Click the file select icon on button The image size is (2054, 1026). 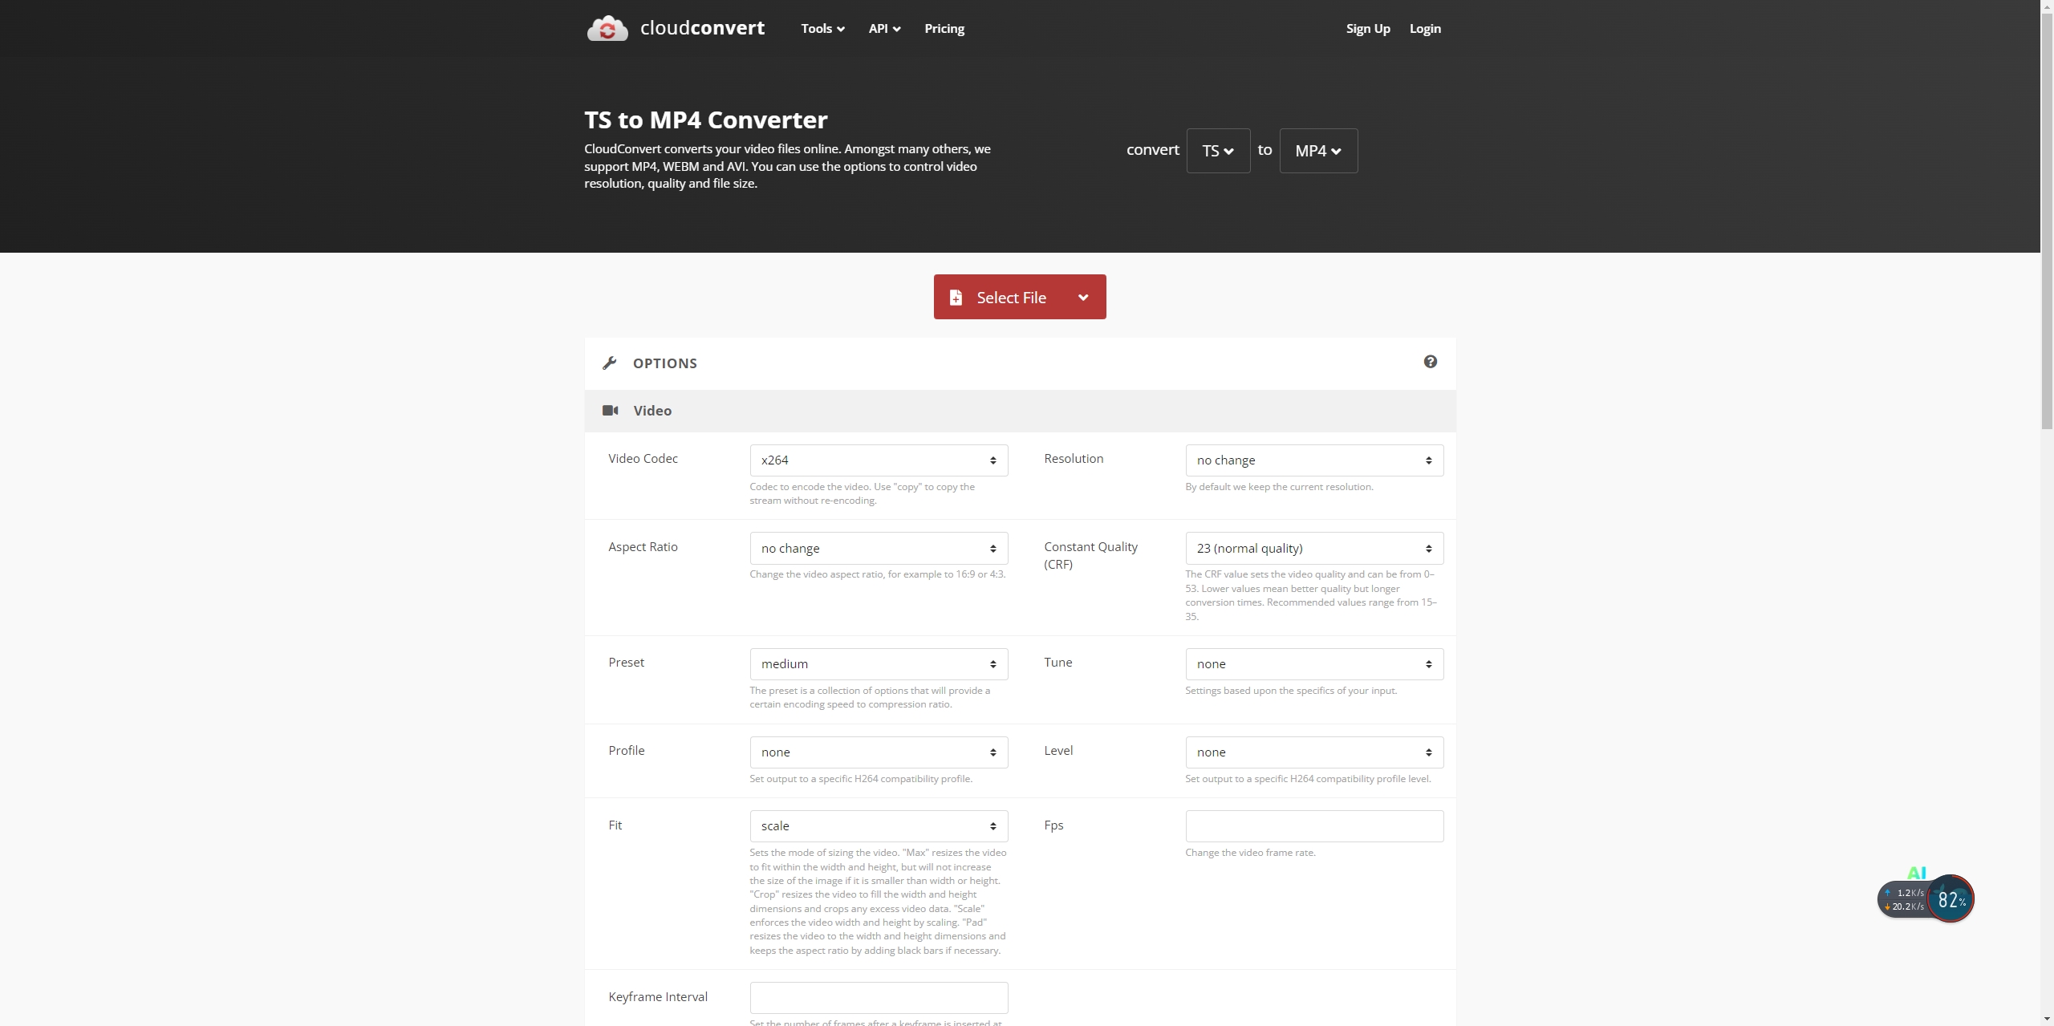click(x=956, y=296)
